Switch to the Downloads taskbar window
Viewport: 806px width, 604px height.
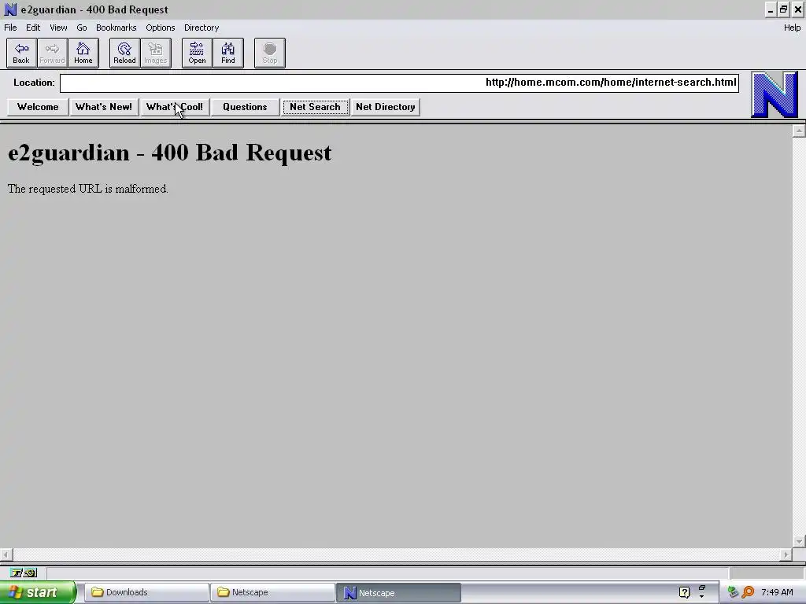point(146,592)
